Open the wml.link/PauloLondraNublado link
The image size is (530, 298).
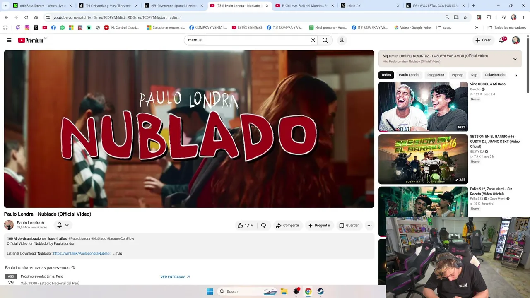[82, 253]
